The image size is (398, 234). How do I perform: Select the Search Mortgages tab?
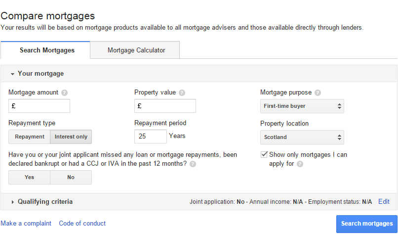47,50
